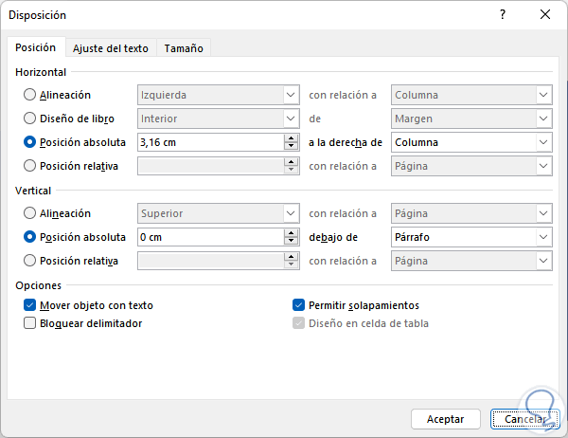Click the Cancelar button

click(x=524, y=418)
